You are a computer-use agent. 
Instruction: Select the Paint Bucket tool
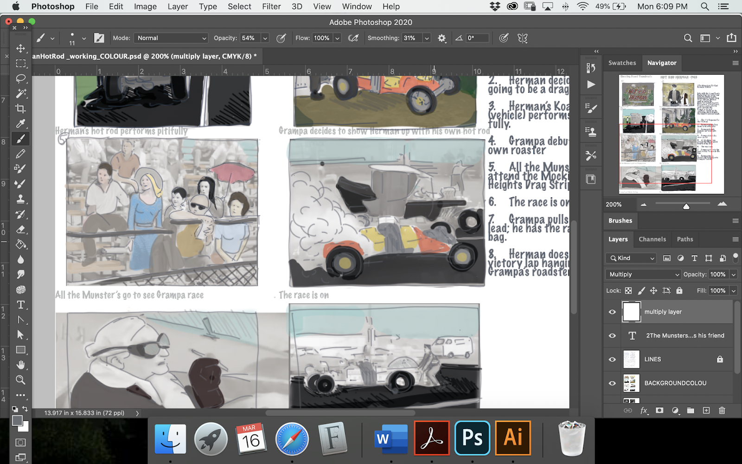click(21, 244)
